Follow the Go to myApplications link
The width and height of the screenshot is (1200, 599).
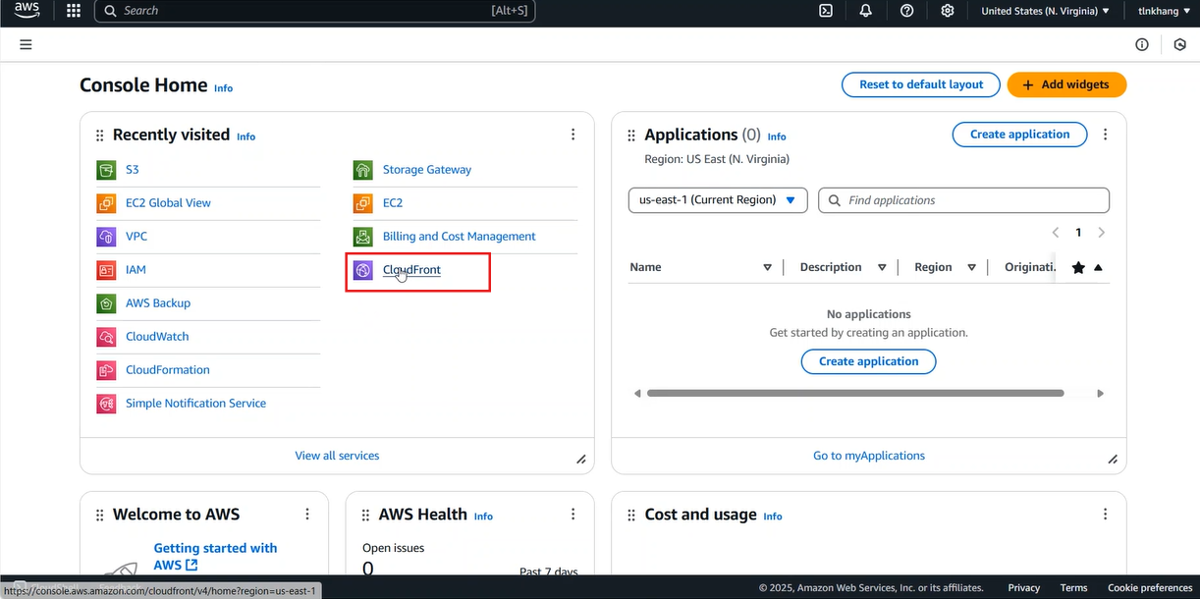tap(869, 456)
